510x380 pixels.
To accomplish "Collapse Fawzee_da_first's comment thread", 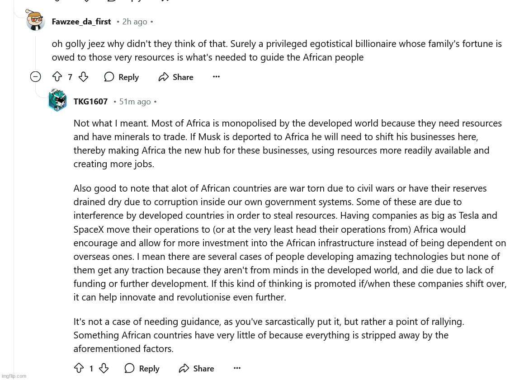I will (x=35, y=77).
